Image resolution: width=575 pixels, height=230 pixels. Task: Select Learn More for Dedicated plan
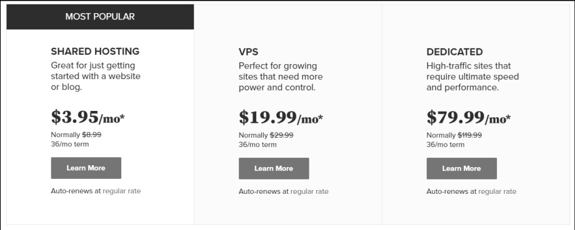pos(461,168)
